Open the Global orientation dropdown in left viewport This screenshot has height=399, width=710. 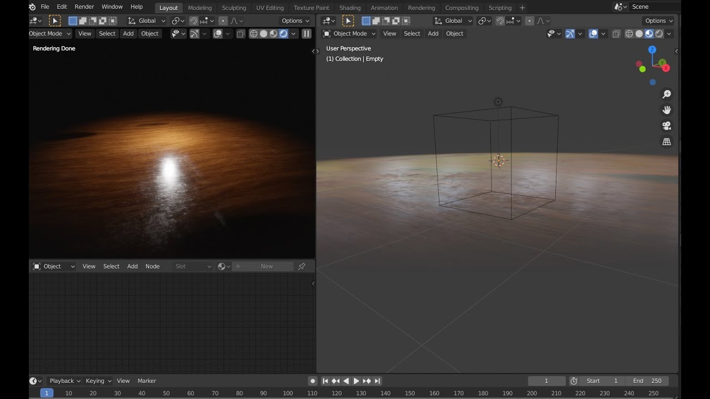(147, 21)
